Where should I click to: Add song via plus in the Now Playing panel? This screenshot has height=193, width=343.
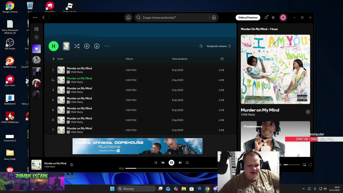[x=308, y=112]
